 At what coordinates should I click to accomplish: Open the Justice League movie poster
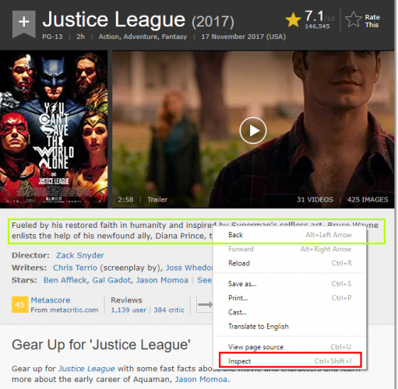coord(54,129)
